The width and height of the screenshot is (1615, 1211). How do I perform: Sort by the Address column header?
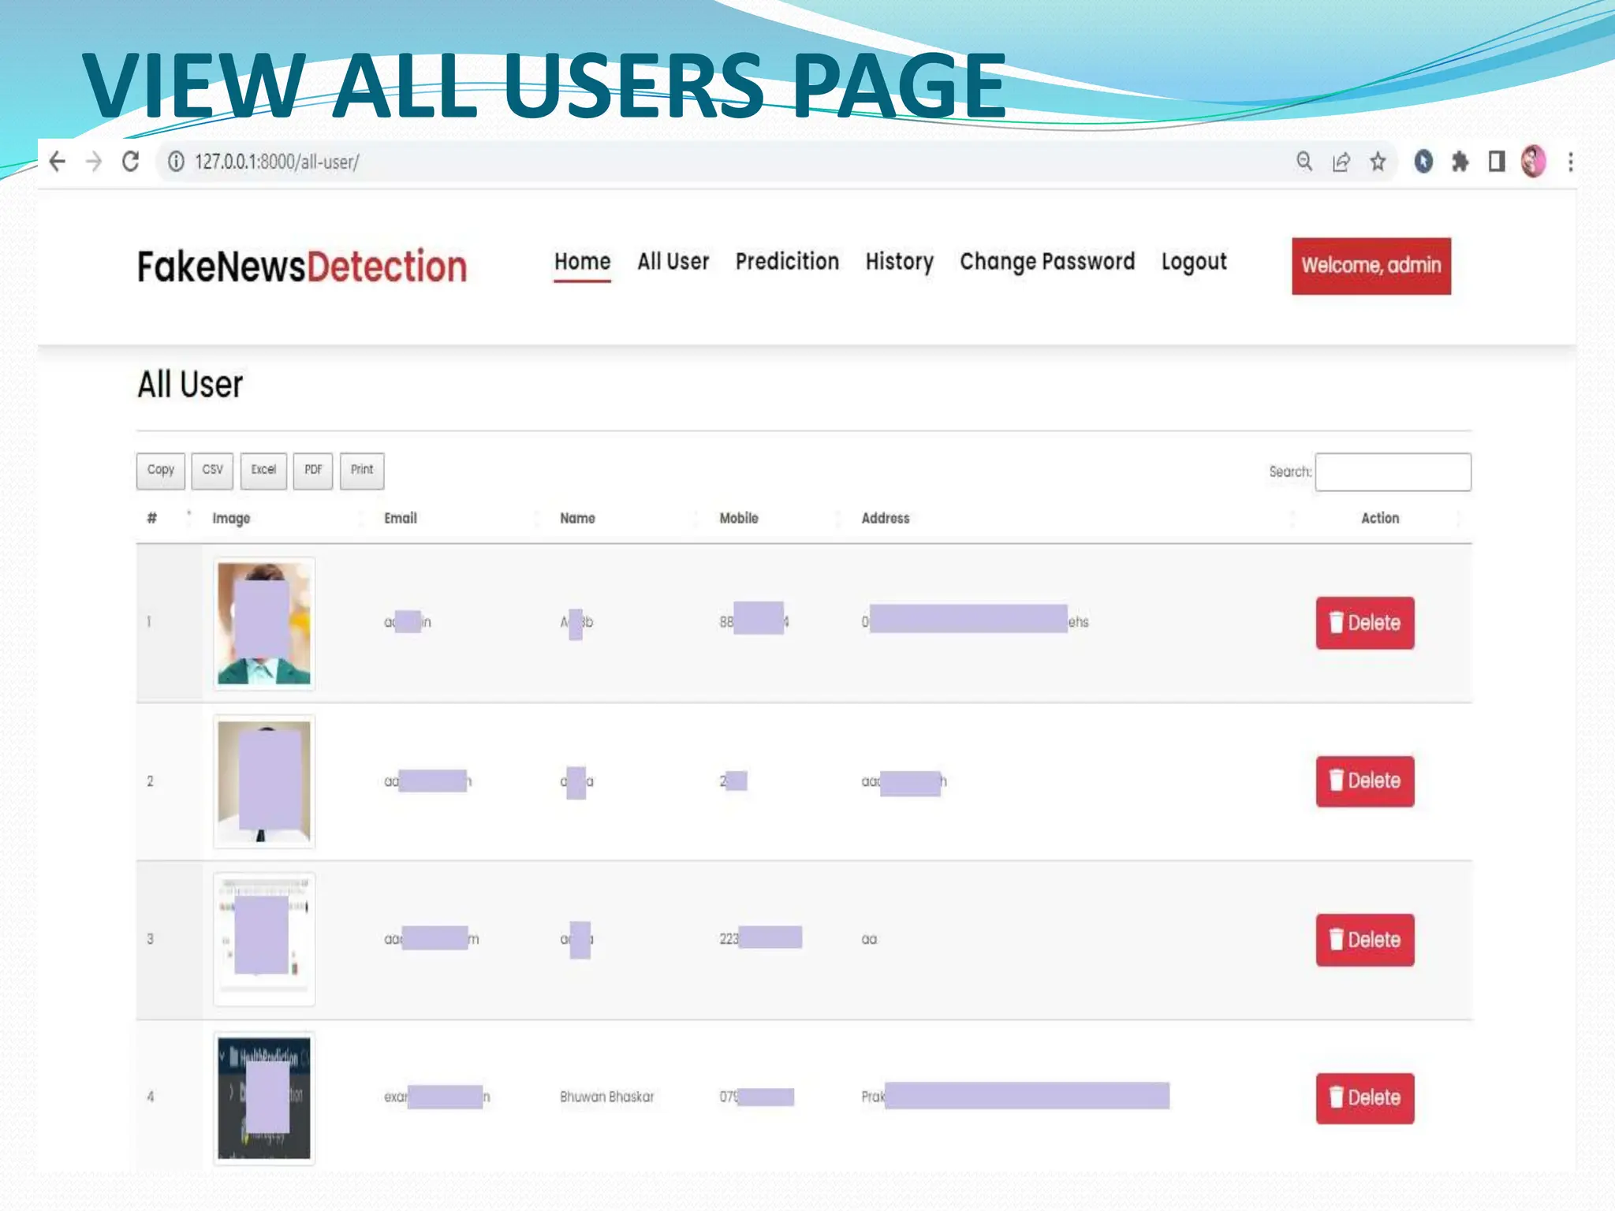[886, 518]
